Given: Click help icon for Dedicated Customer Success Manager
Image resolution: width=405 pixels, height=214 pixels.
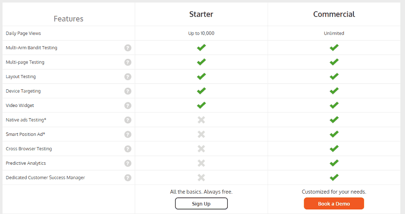Looking at the screenshot, I should (128, 178).
